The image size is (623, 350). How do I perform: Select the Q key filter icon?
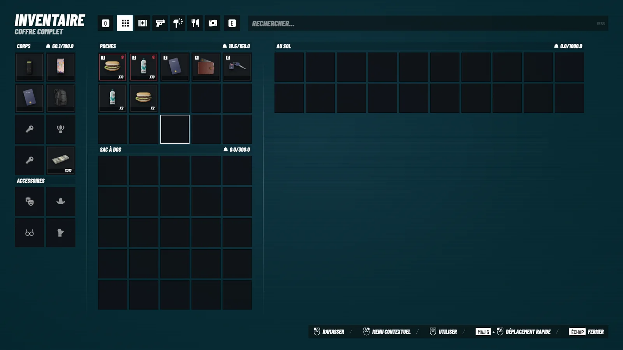pos(106,23)
